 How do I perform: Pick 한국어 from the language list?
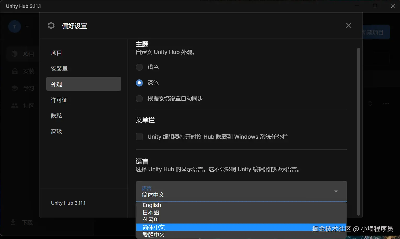tap(241, 220)
